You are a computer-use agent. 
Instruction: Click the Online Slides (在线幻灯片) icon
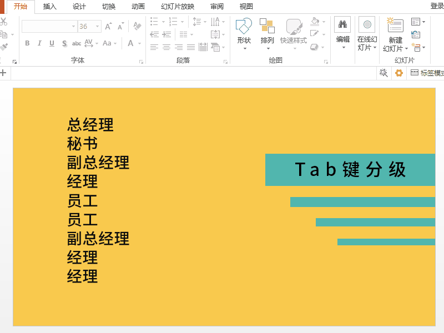click(366, 25)
